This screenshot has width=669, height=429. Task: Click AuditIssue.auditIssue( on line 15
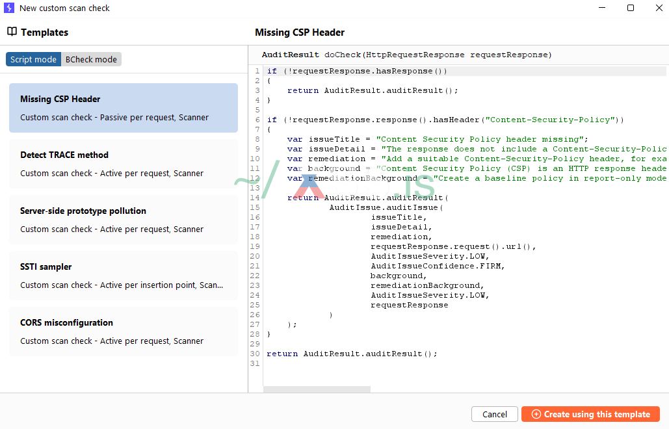tap(386, 208)
